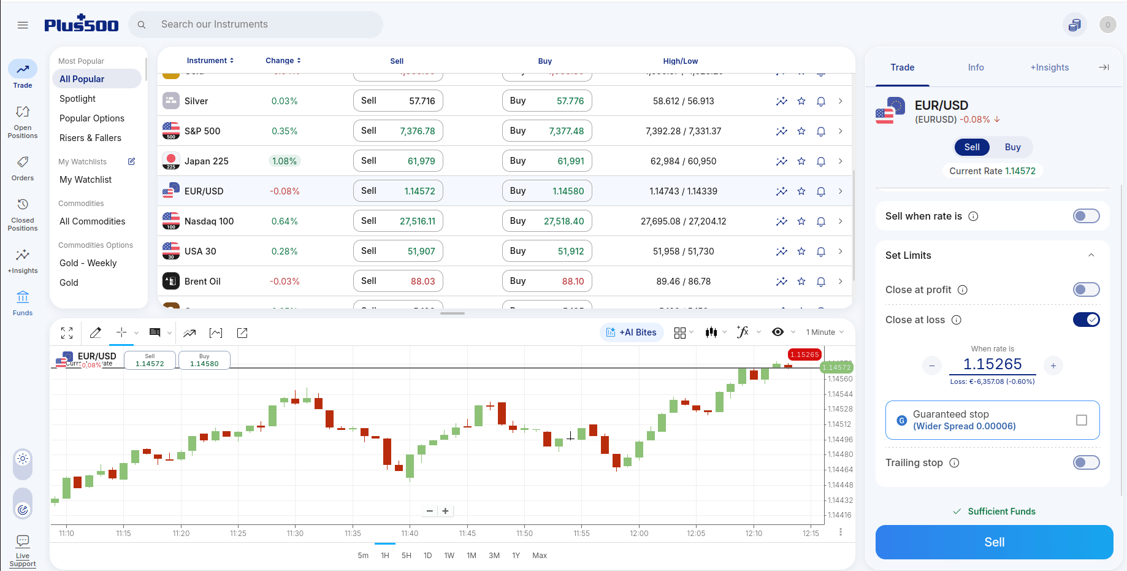This screenshot has width=1127, height=571.
Task: Open Close at profit info icon
Action: (963, 290)
